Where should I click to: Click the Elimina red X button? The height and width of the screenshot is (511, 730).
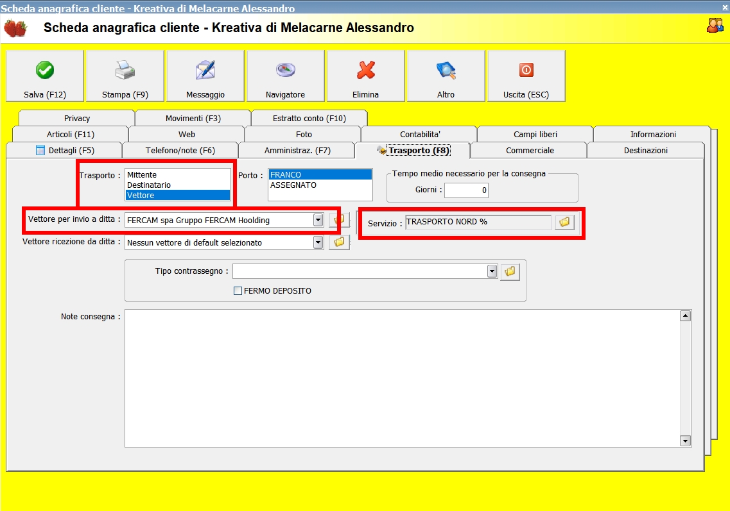coord(365,76)
